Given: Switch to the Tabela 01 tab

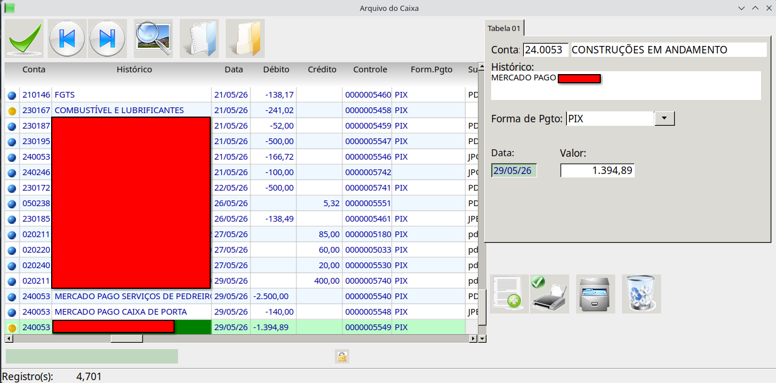Looking at the screenshot, I should click(504, 28).
